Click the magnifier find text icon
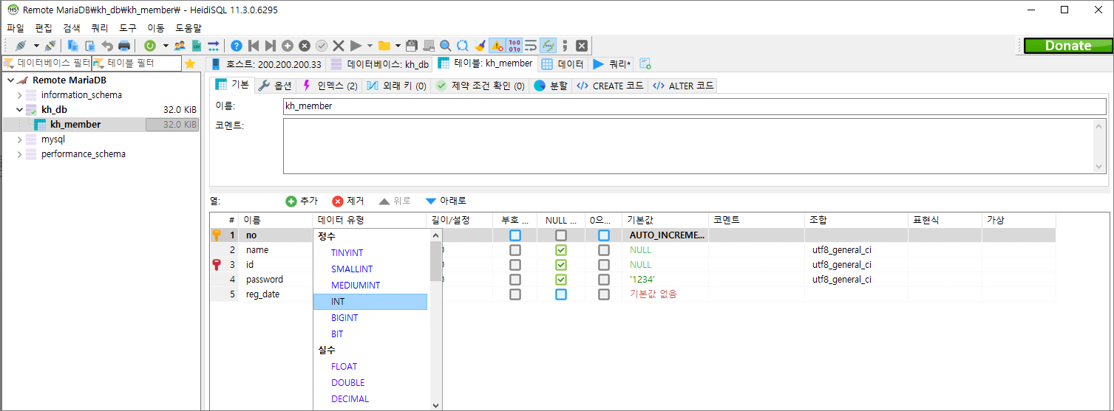This screenshot has width=1114, height=411. click(x=446, y=45)
